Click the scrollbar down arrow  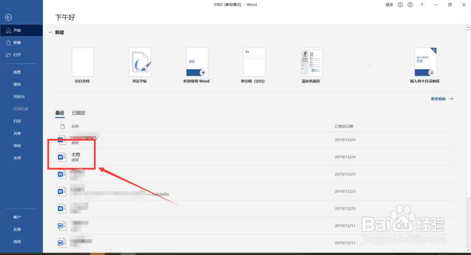click(x=468, y=250)
